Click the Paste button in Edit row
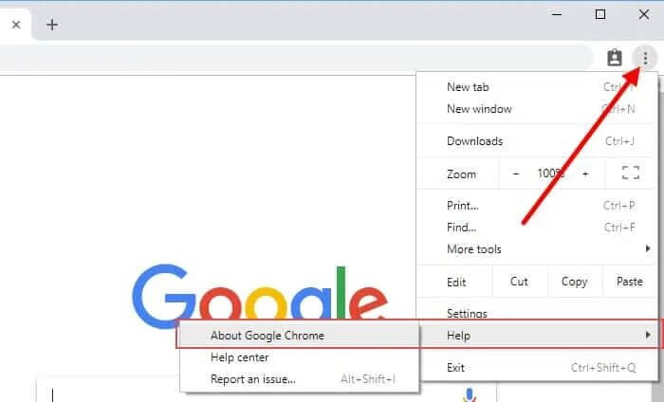664x402 pixels. tap(629, 282)
